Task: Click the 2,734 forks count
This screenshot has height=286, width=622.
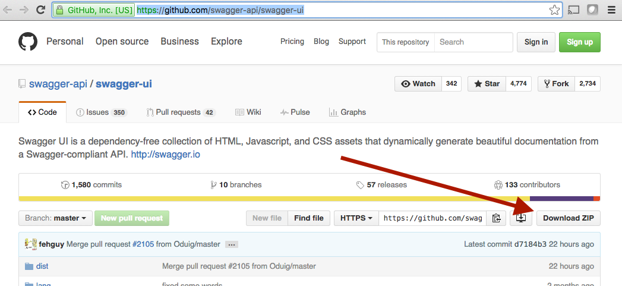Action: [588, 84]
